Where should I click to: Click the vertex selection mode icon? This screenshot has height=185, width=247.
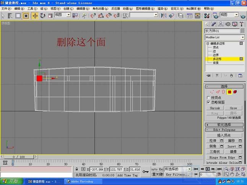(x=212, y=92)
